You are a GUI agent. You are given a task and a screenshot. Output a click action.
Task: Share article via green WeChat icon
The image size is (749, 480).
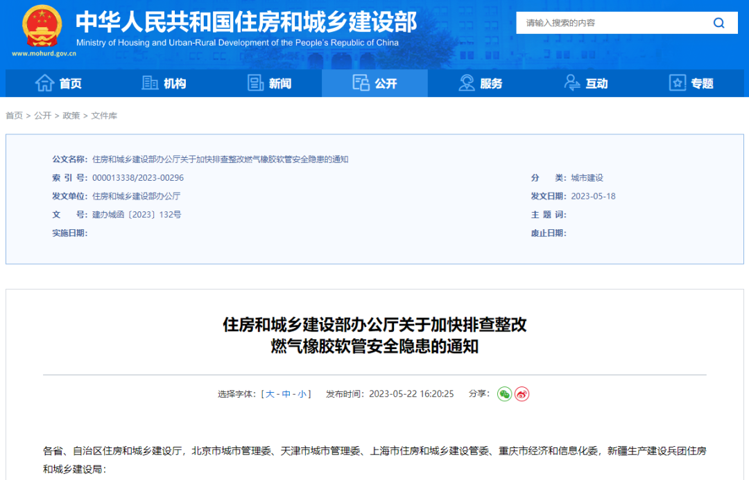point(504,393)
